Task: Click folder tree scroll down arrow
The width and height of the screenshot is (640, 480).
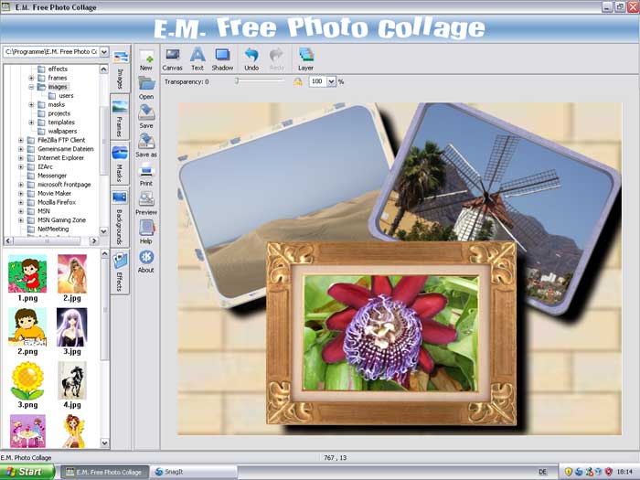Action: 103,231
